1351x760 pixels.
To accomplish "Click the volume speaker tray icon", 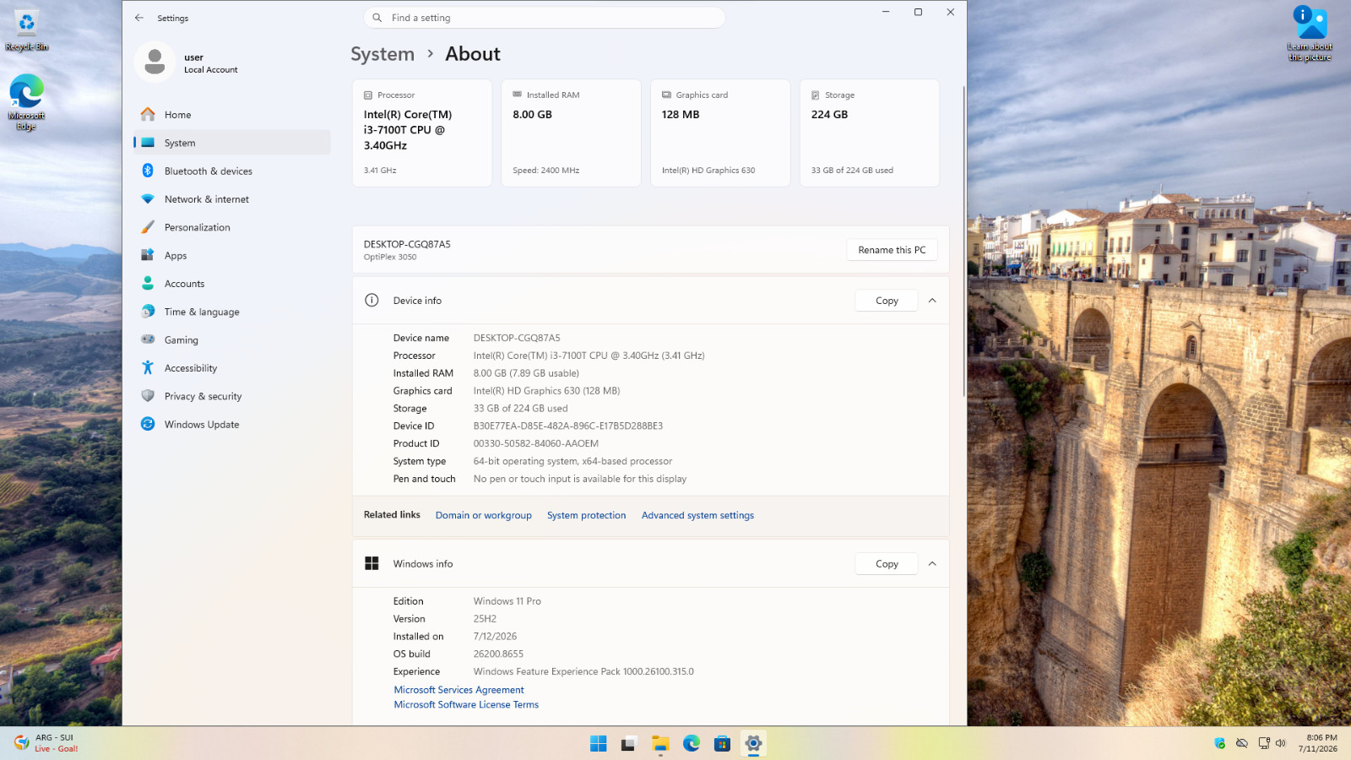I will tap(1281, 744).
